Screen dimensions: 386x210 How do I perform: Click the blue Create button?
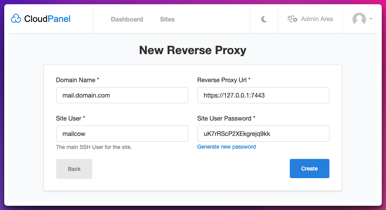(x=309, y=169)
